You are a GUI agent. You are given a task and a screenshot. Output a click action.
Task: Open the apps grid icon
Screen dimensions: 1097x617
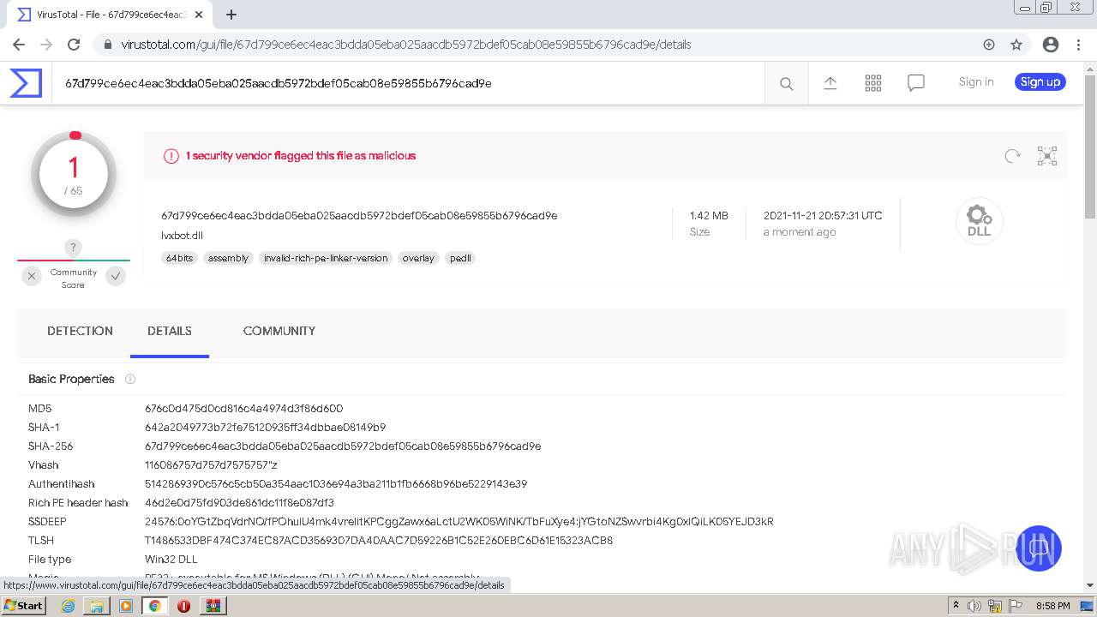click(x=873, y=82)
